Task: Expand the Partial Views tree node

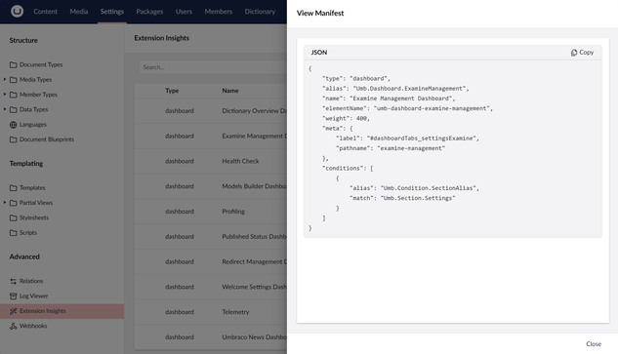Action: pyautogui.click(x=5, y=203)
